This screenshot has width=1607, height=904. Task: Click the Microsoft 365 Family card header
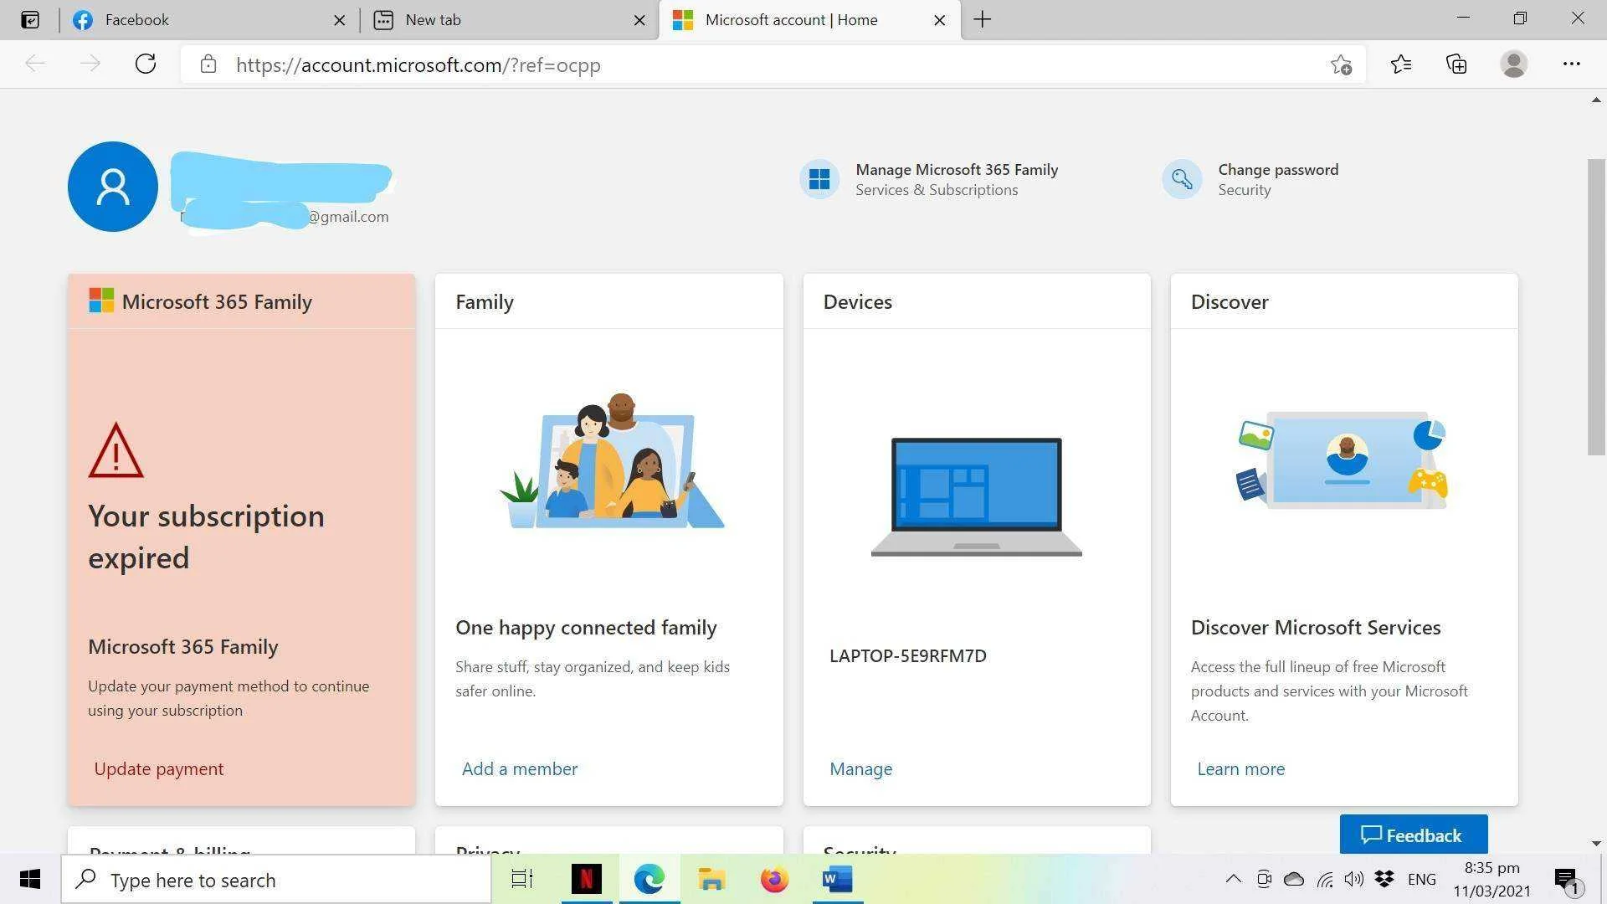coord(242,301)
